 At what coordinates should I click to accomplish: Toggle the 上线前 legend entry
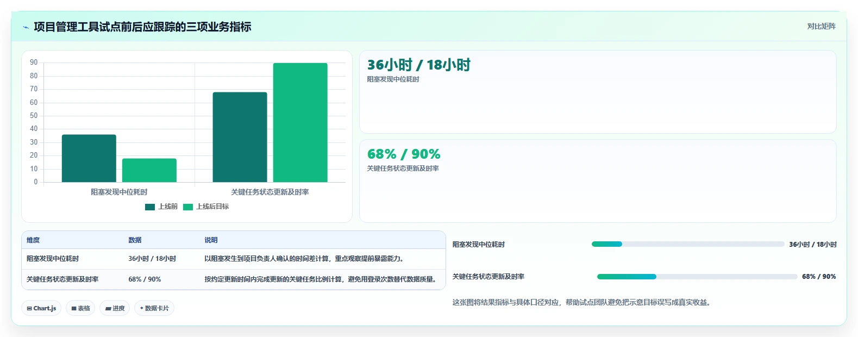click(161, 207)
